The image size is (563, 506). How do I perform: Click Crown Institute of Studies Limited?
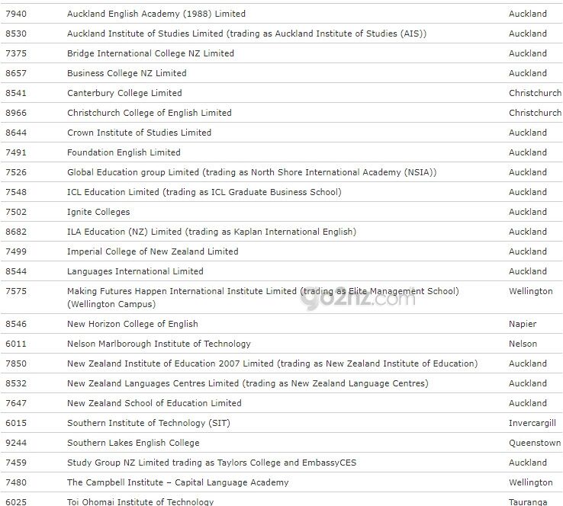point(139,133)
